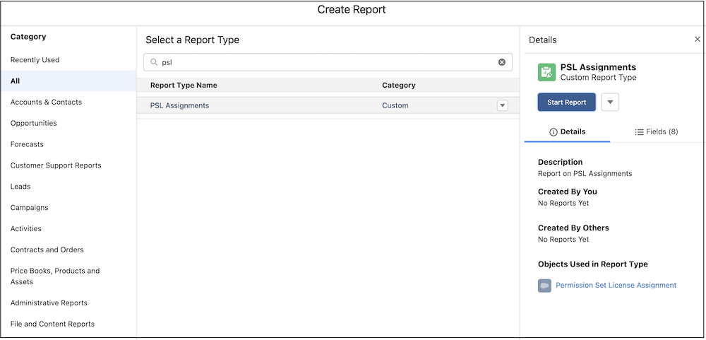This screenshot has height=340, width=706.
Task: Expand PSL Assignments row action menu
Action: coord(503,105)
